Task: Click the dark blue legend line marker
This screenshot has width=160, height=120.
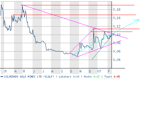Action: pyautogui.click(x=2, y=77)
